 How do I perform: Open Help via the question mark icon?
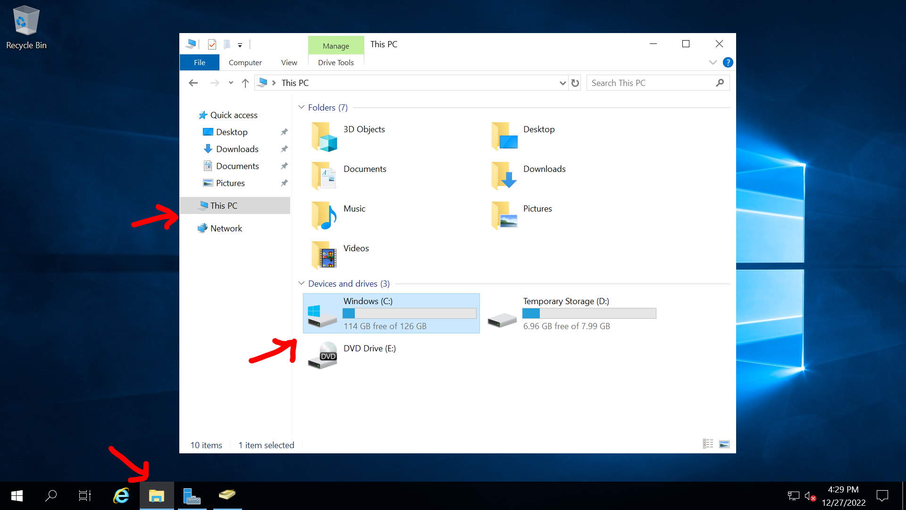pyautogui.click(x=728, y=62)
